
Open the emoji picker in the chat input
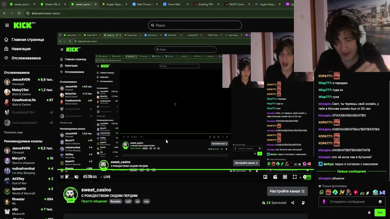[x=380, y=202]
